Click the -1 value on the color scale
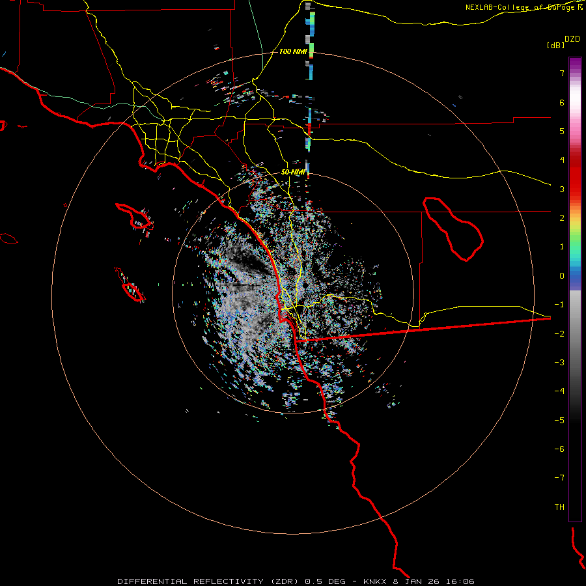Image resolution: width=586 pixels, height=586 pixels. click(x=559, y=305)
